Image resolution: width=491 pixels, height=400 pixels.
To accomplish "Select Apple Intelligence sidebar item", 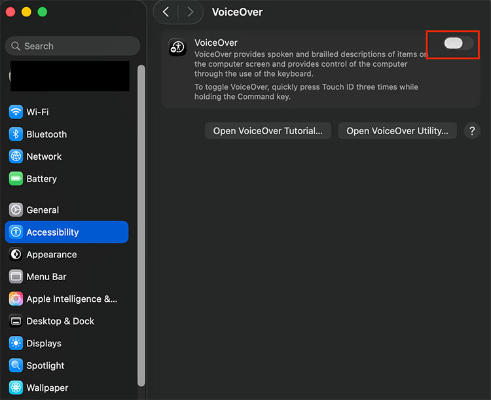I will (x=72, y=299).
